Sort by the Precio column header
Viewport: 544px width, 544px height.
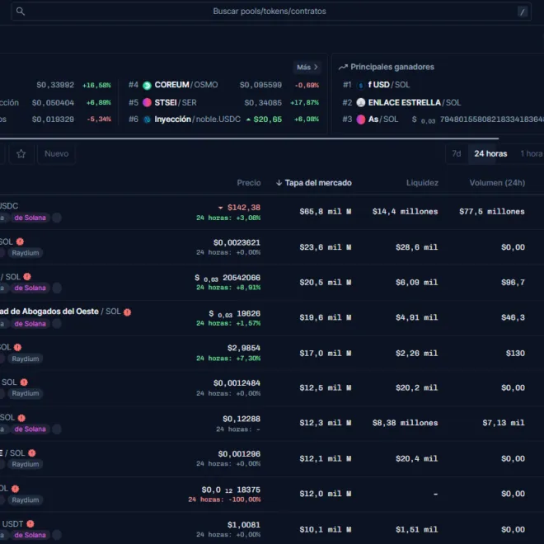[x=249, y=183]
